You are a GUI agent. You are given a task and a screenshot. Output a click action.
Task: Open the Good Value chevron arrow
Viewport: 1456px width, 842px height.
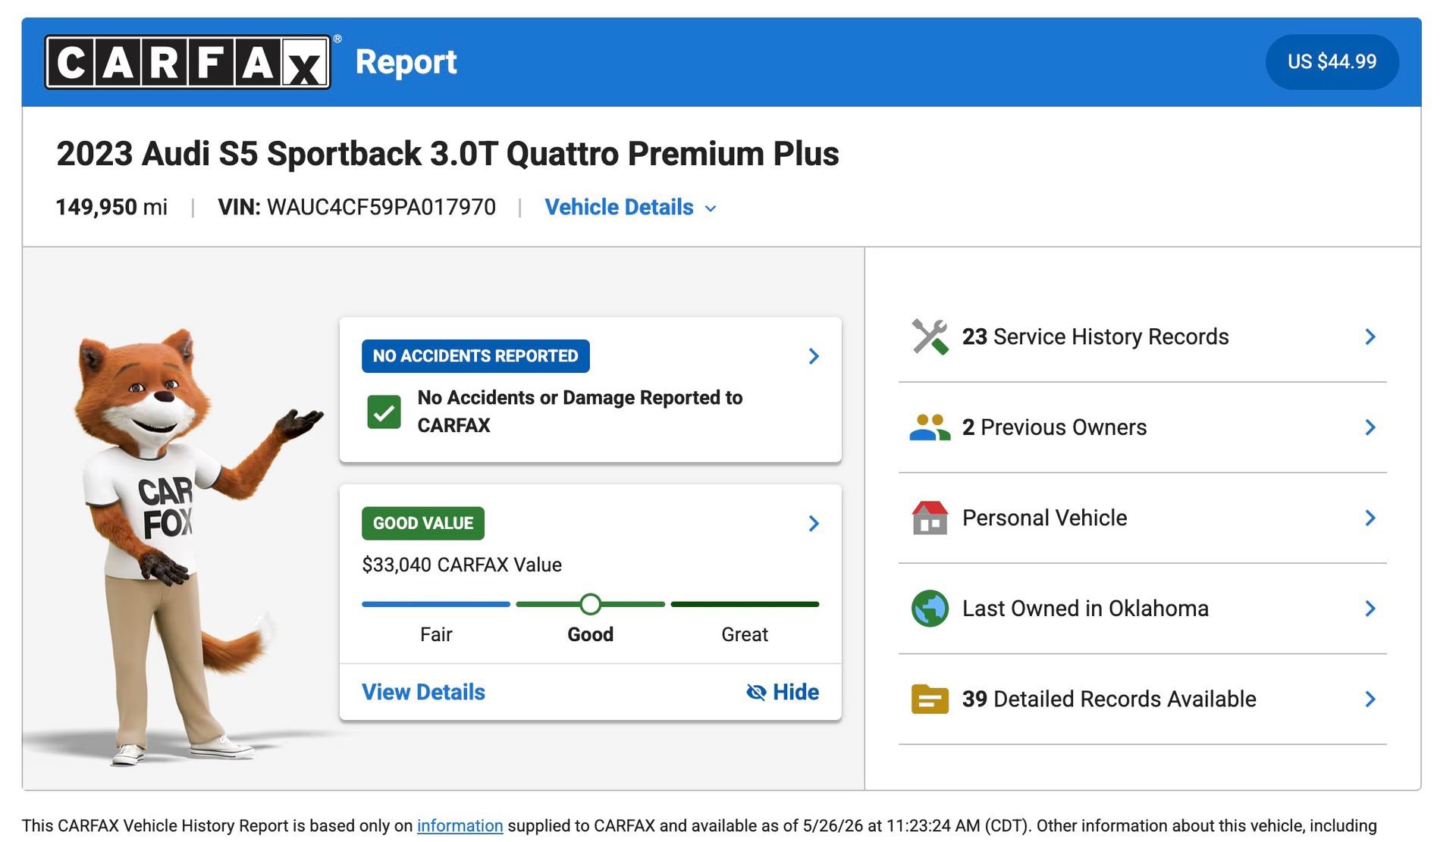point(814,524)
